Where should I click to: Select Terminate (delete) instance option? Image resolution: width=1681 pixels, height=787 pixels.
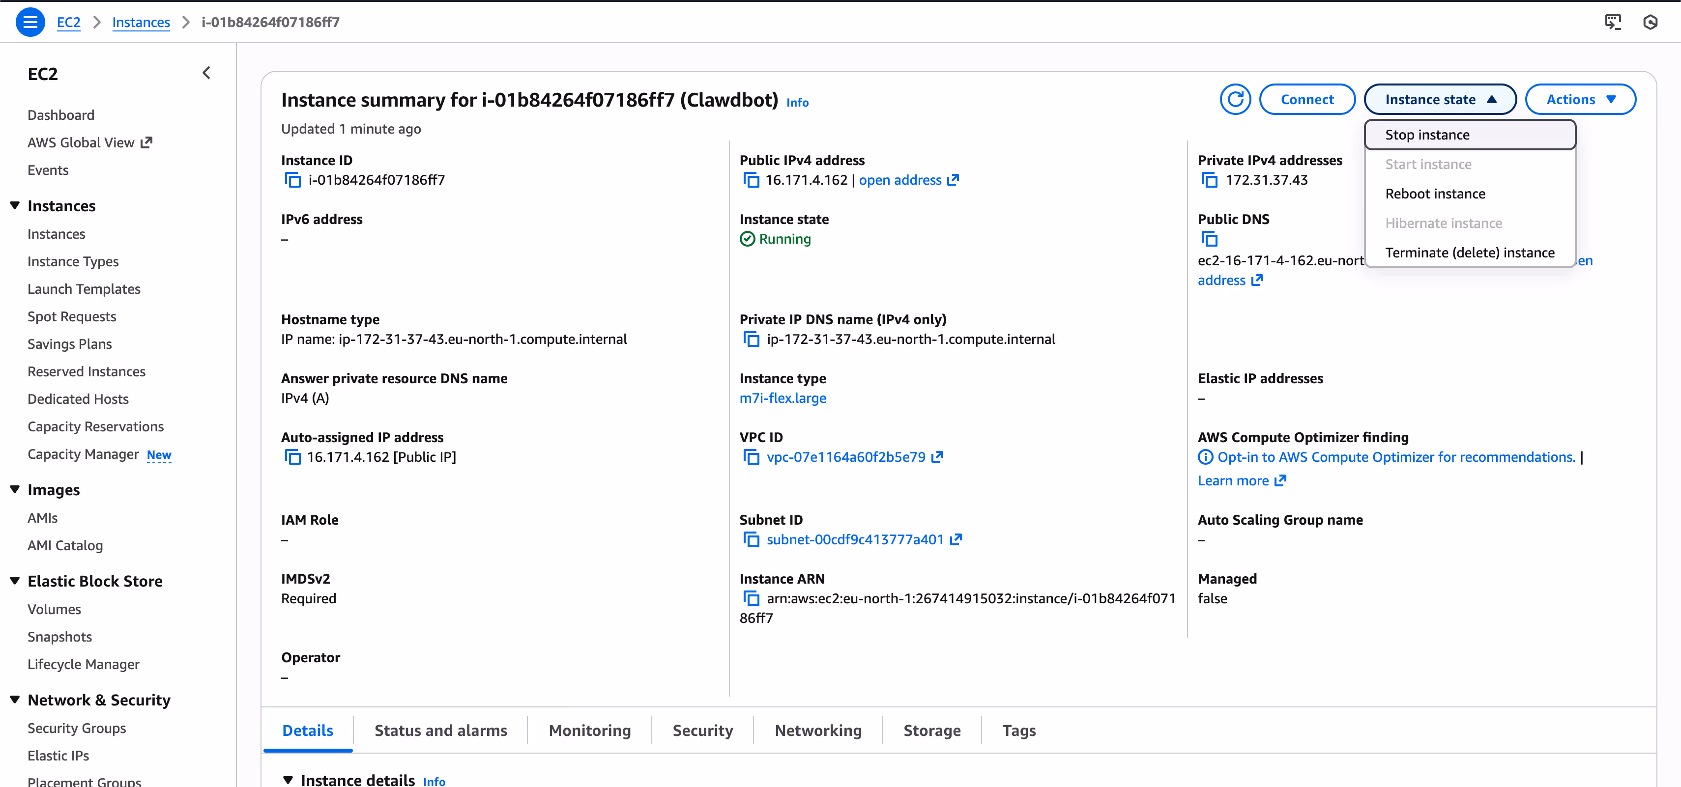1470,253
